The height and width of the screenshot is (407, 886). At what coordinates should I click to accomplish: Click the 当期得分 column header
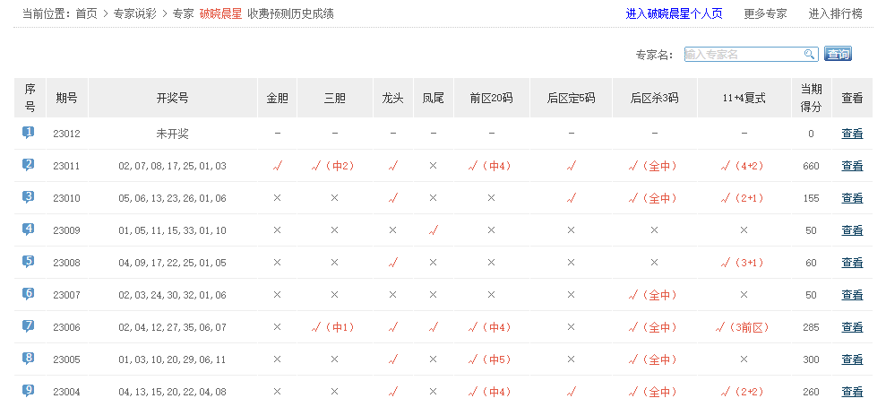click(x=811, y=98)
